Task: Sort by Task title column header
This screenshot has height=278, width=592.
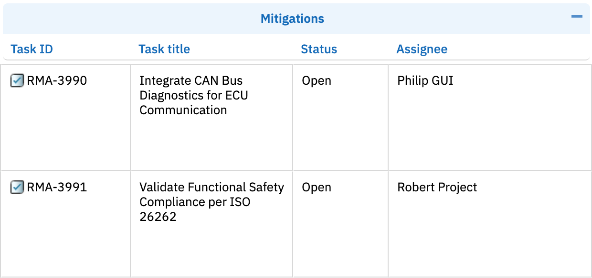Action: (x=164, y=49)
